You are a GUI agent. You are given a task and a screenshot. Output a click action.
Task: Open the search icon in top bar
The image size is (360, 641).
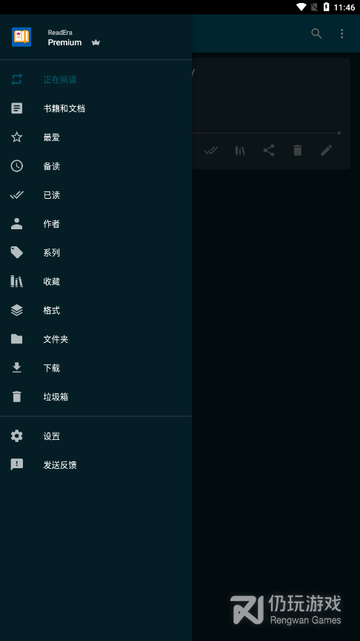coord(316,33)
